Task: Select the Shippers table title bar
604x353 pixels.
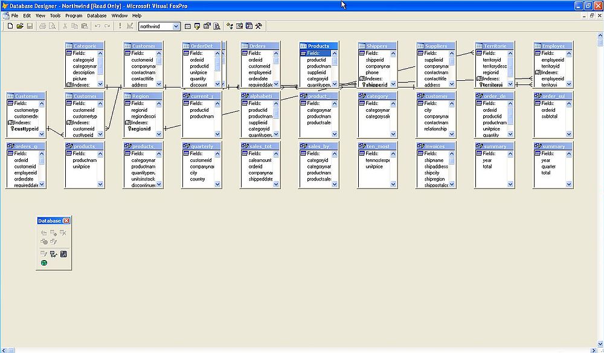Action: (377, 46)
